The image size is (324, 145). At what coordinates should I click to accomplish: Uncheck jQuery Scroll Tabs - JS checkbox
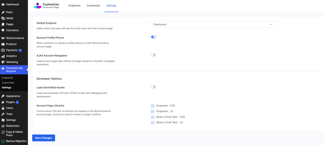tap(153, 123)
